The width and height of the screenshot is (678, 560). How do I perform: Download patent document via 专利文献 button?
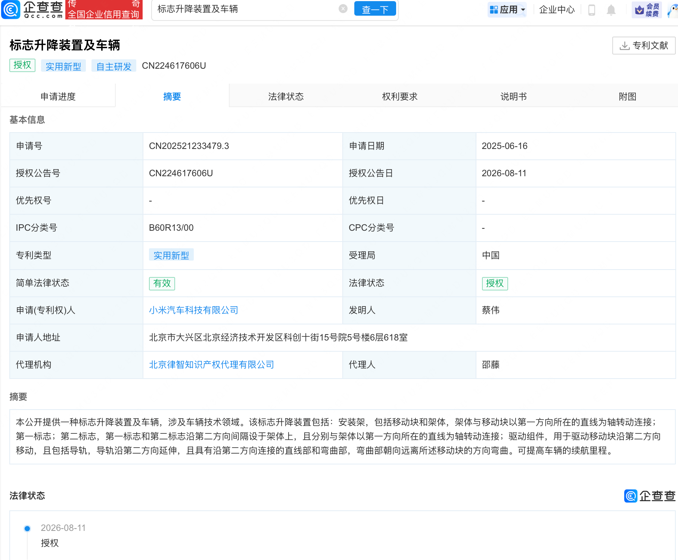[x=644, y=46]
